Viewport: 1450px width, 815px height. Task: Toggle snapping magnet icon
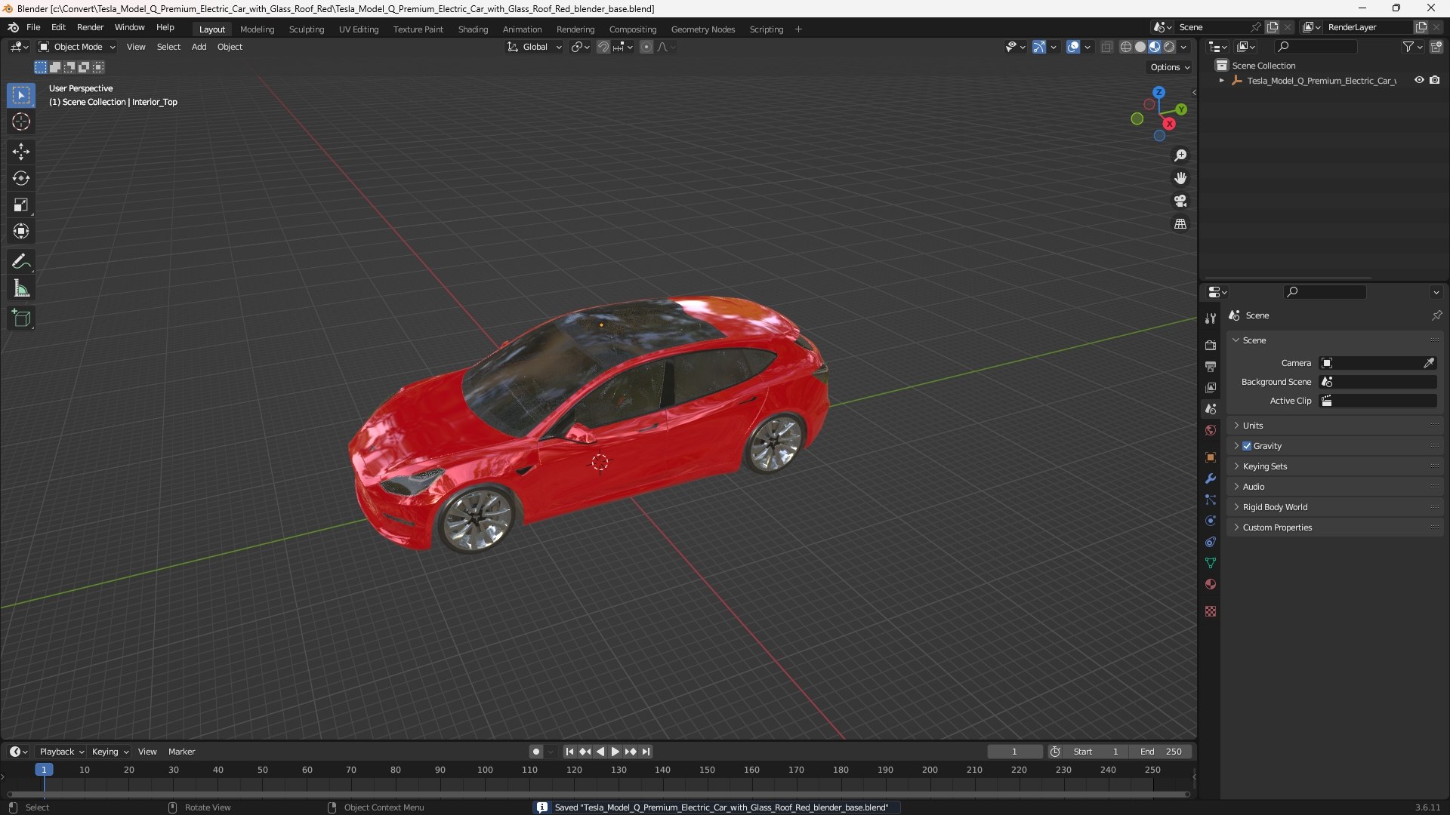603,47
